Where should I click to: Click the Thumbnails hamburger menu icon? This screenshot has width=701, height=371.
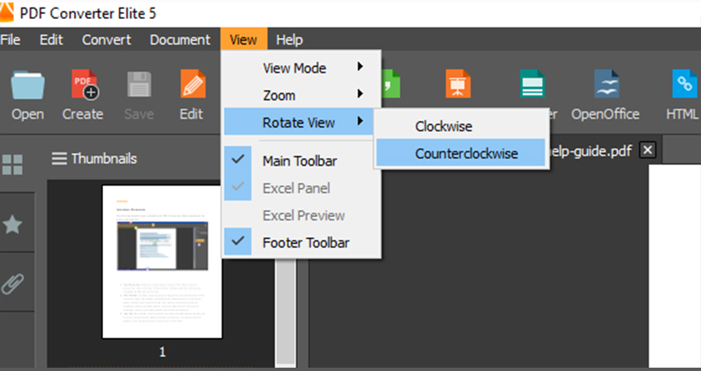59,158
